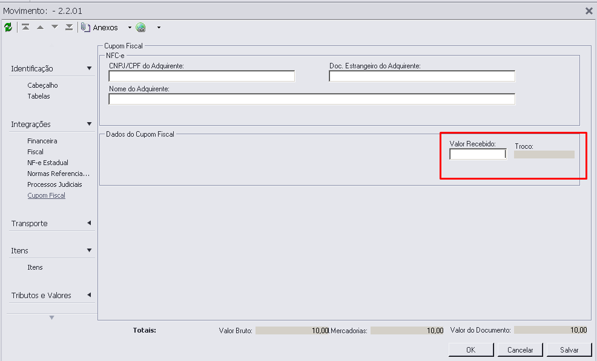The image size is (597, 361).
Task: Open dropdown arrow beside globe icon
Action: (x=159, y=27)
